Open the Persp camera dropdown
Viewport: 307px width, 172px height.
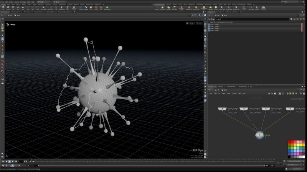click(x=191, y=23)
